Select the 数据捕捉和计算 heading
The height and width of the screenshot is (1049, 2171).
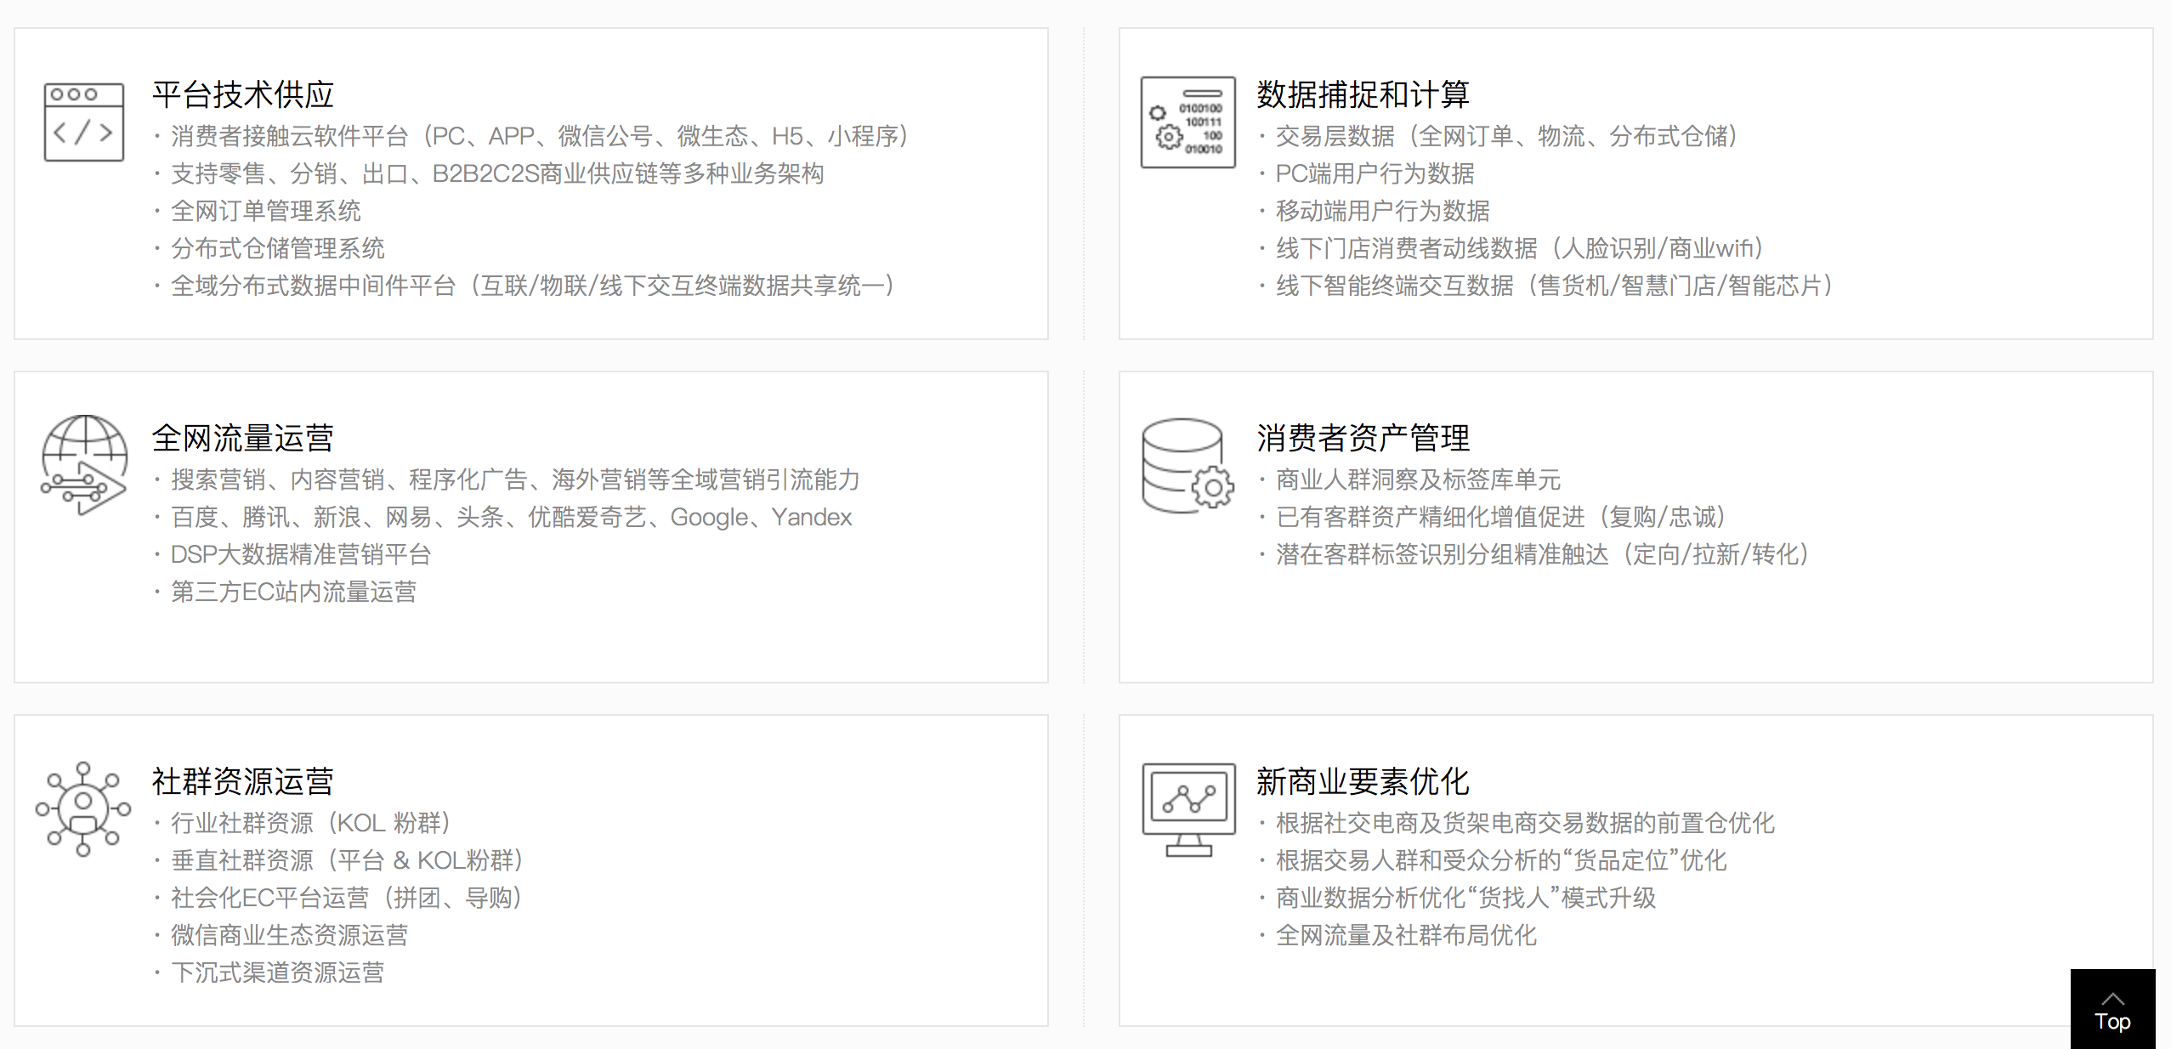coord(1363,94)
